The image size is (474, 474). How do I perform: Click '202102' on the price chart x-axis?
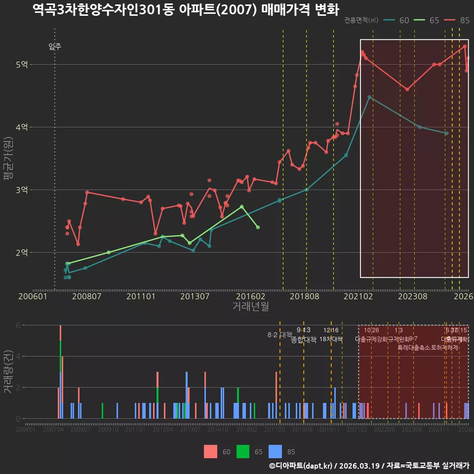(358, 296)
